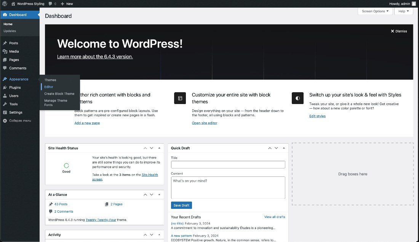Select Editor in Appearance submenu
Image resolution: width=419 pixels, height=242 pixels.
pos(49,87)
